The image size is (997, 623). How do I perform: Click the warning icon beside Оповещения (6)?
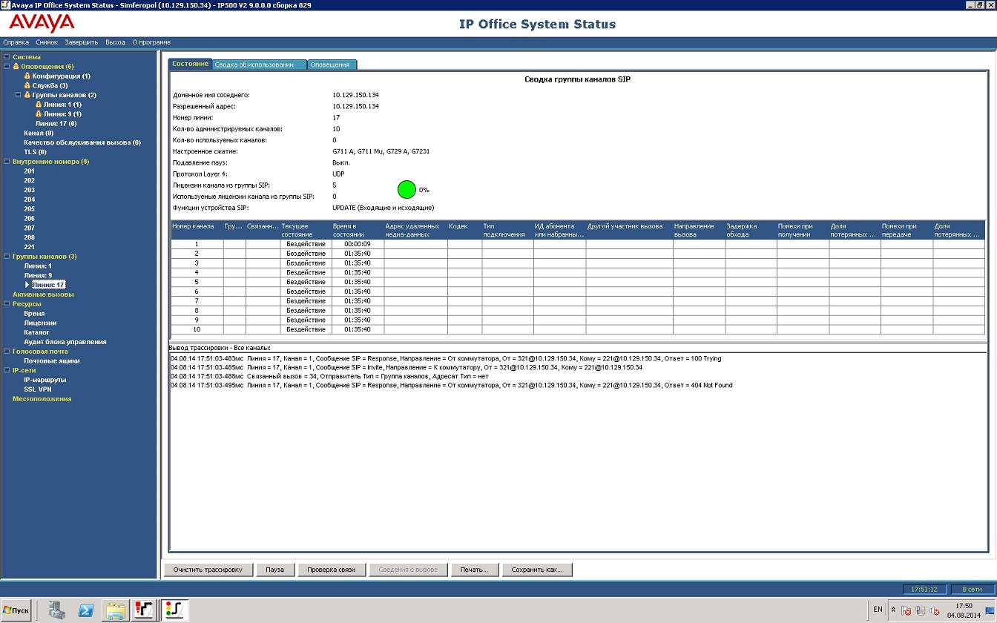(x=16, y=67)
